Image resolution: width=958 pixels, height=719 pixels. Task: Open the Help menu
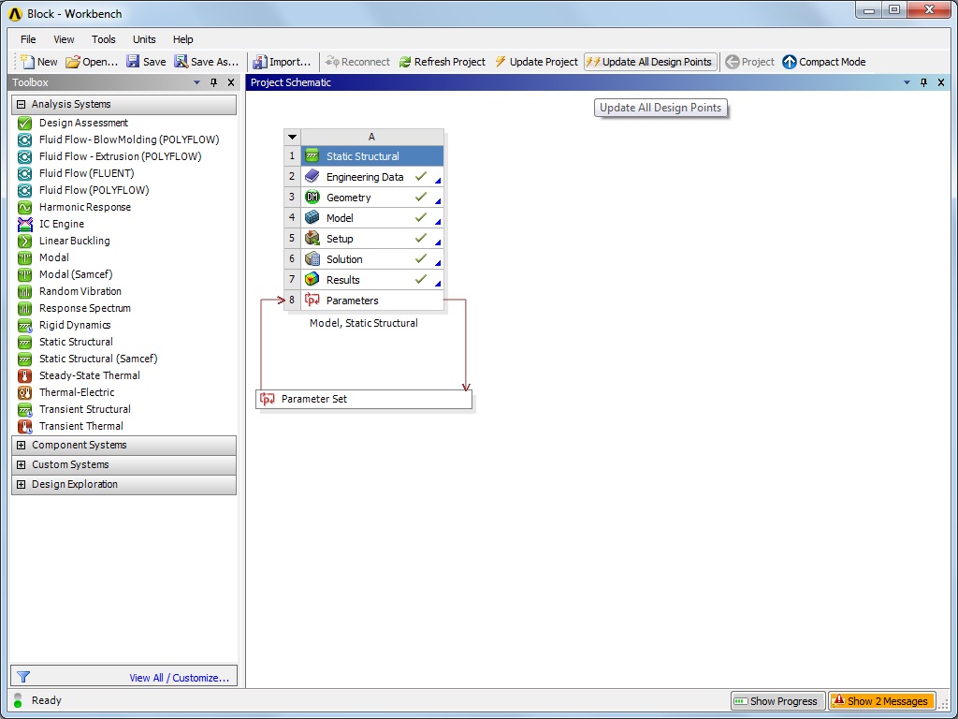[x=182, y=39]
